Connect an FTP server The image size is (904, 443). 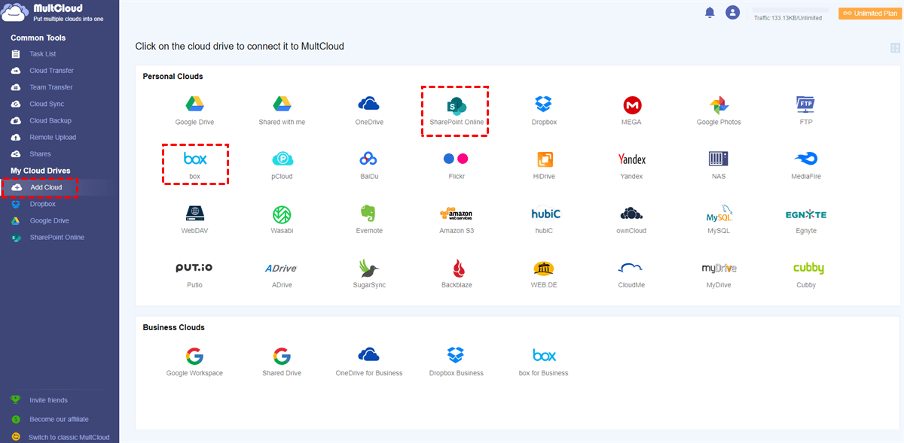coord(806,110)
